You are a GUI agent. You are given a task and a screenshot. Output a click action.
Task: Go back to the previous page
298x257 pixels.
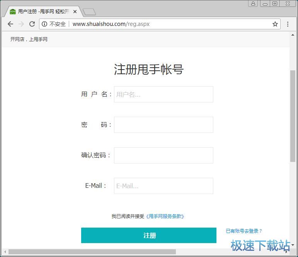point(10,24)
